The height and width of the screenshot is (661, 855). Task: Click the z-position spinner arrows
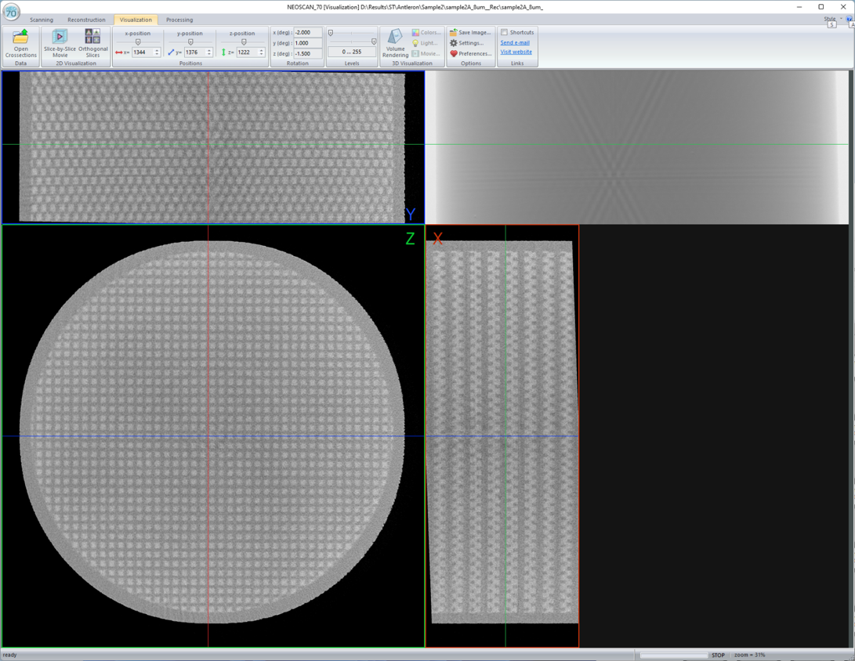click(262, 52)
